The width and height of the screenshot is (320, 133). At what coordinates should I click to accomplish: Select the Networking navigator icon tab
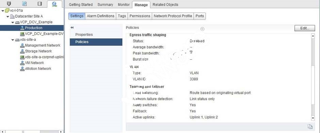[x=54, y=4]
